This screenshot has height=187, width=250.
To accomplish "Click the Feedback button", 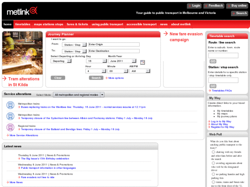I will point(214,6).
